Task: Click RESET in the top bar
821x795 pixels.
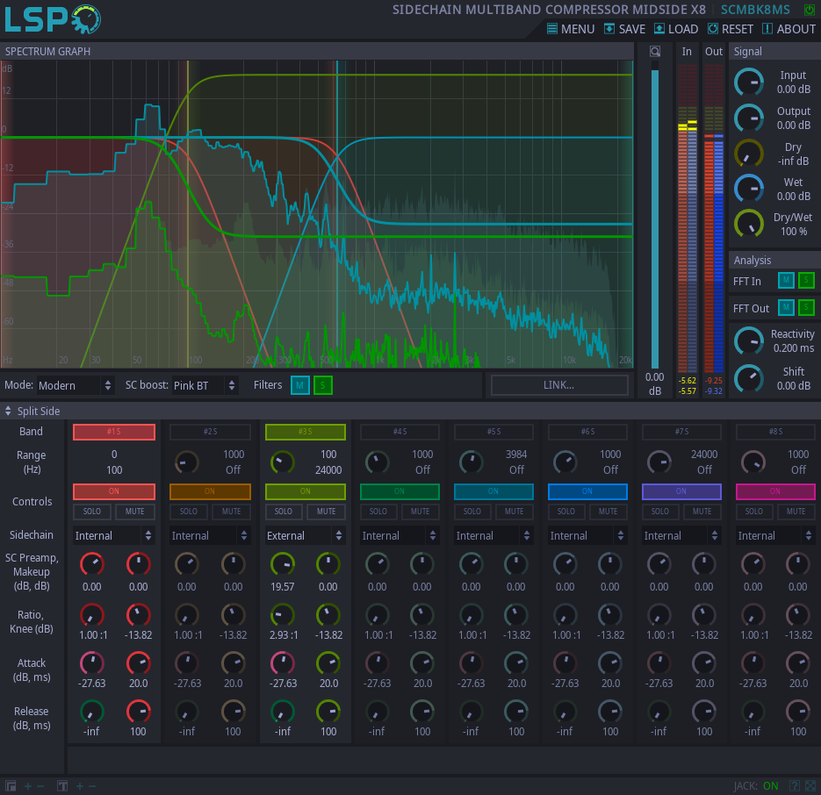Action: (x=730, y=29)
